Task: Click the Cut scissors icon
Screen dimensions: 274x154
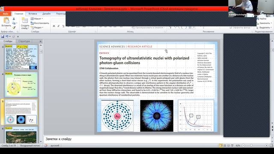Action: pos(14,19)
